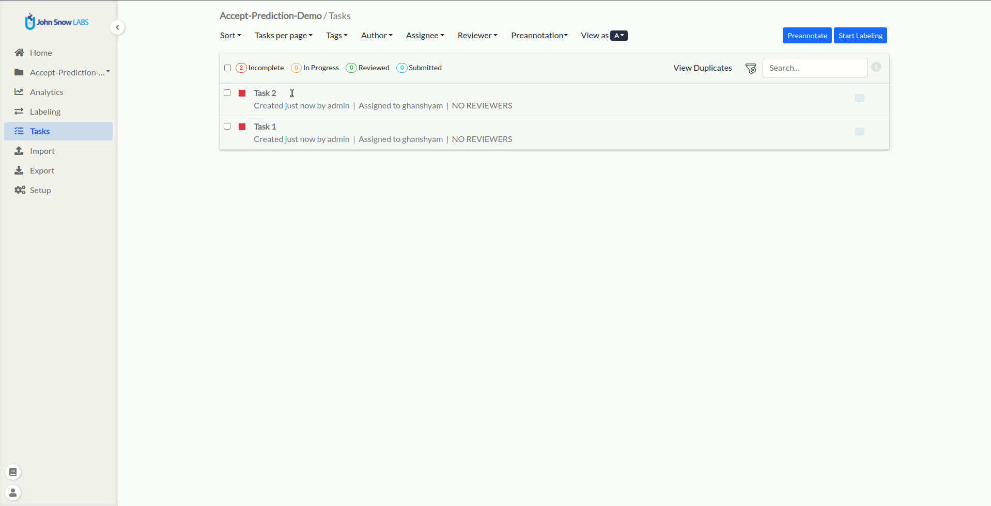Click the filter icon beside View Duplicates
Viewport: 991px width, 506px height.
(x=751, y=68)
